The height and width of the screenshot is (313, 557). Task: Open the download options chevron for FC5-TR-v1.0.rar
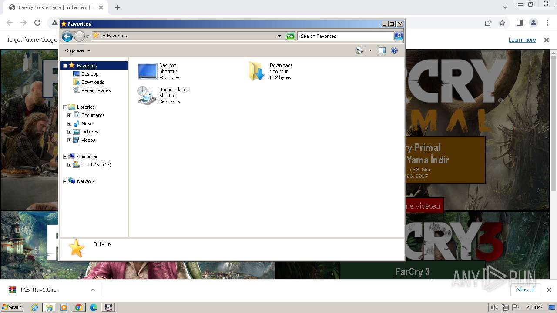(92, 290)
